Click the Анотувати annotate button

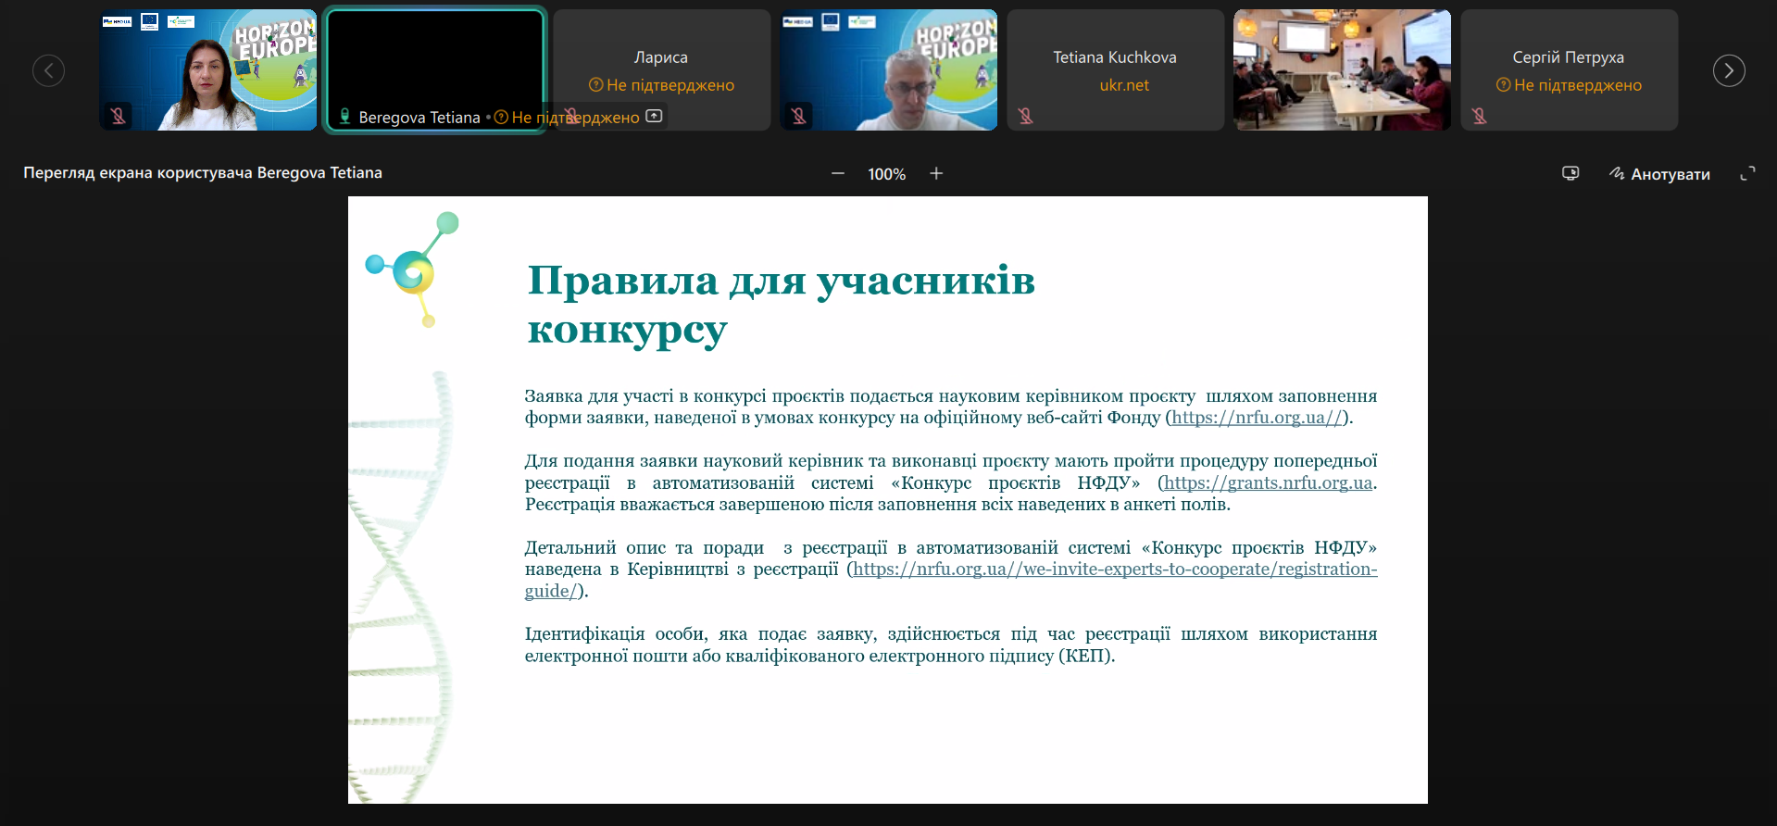click(1659, 174)
